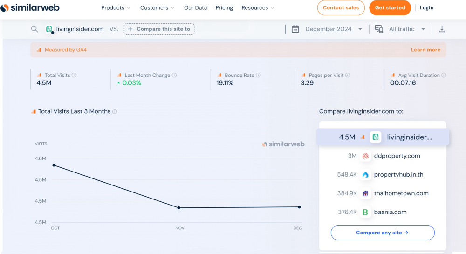Go to Our Data page
466x254 pixels.
coord(195,8)
